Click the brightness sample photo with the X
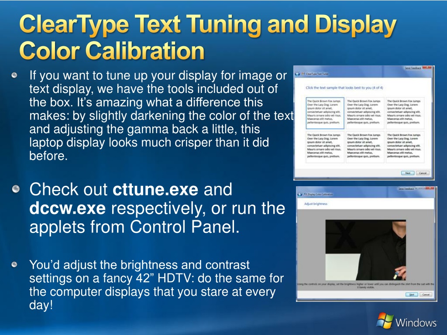Viewport: 447px width, 335px height. click(366, 250)
